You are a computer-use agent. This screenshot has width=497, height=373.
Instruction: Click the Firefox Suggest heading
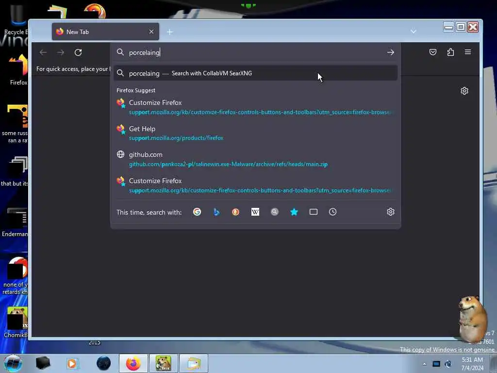136,90
